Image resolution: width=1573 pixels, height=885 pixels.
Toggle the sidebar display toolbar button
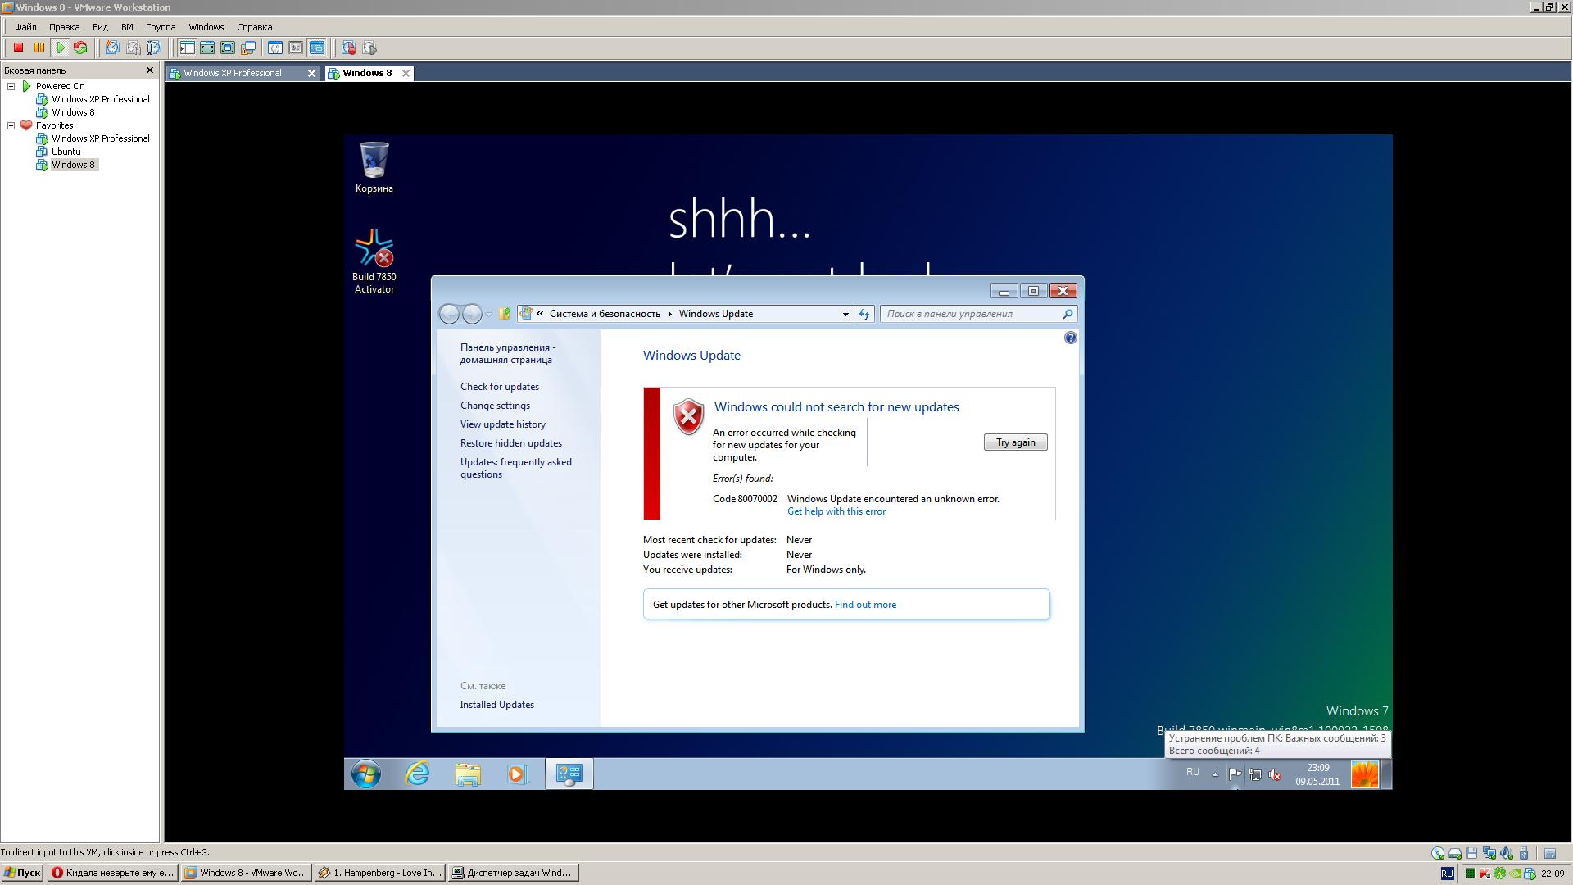click(x=188, y=48)
